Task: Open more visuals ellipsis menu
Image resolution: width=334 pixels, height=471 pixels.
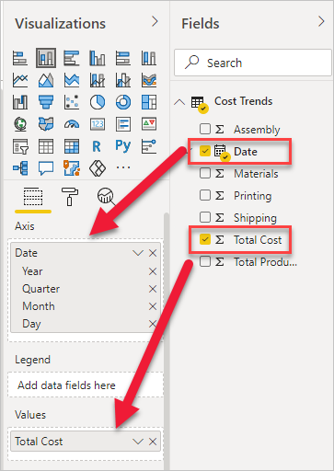Action: tap(123, 167)
